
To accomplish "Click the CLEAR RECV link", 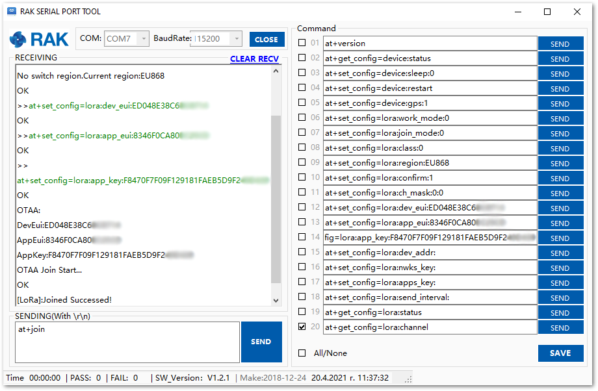I will [x=254, y=59].
